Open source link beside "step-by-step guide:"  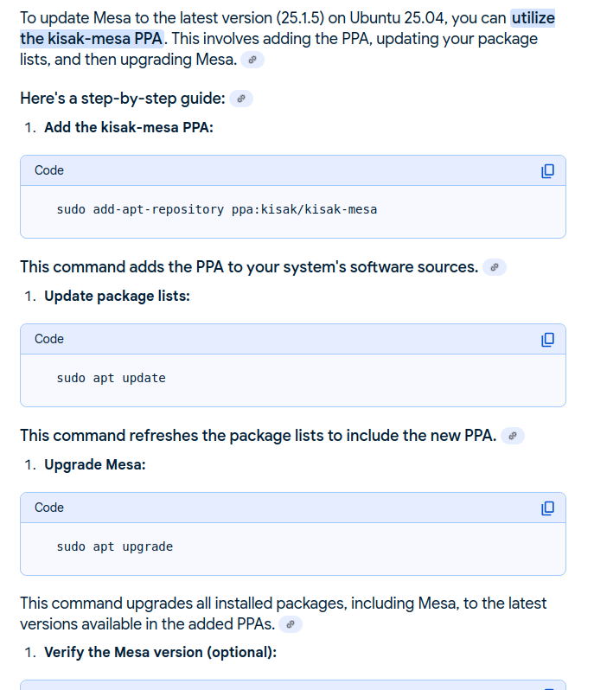[x=241, y=99]
